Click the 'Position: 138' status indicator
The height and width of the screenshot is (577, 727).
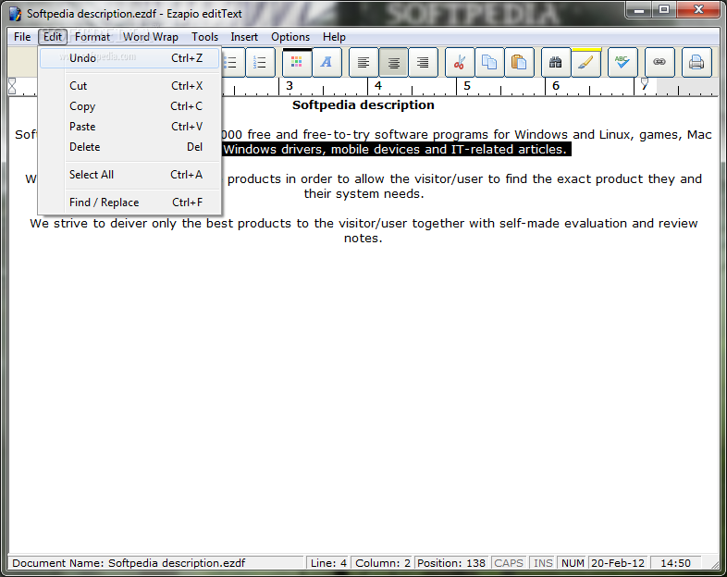pyautogui.click(x=451, y=563)
